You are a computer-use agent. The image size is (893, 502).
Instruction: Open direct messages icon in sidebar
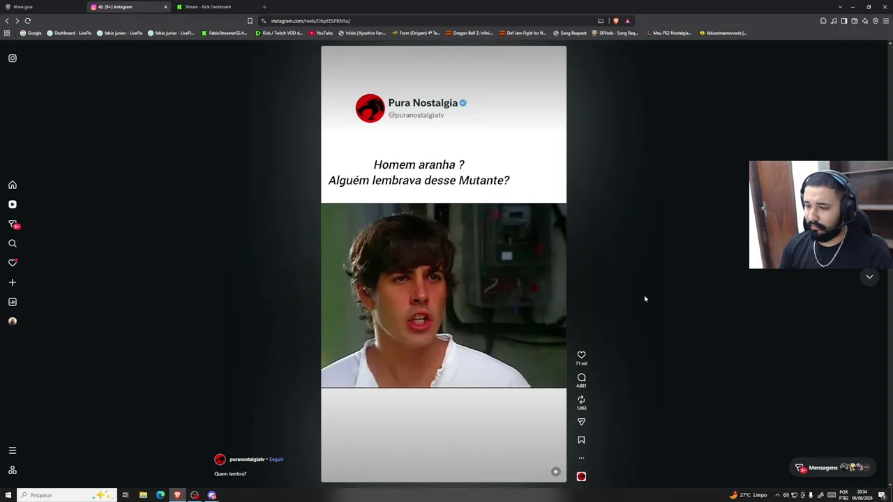pos(13,224)
